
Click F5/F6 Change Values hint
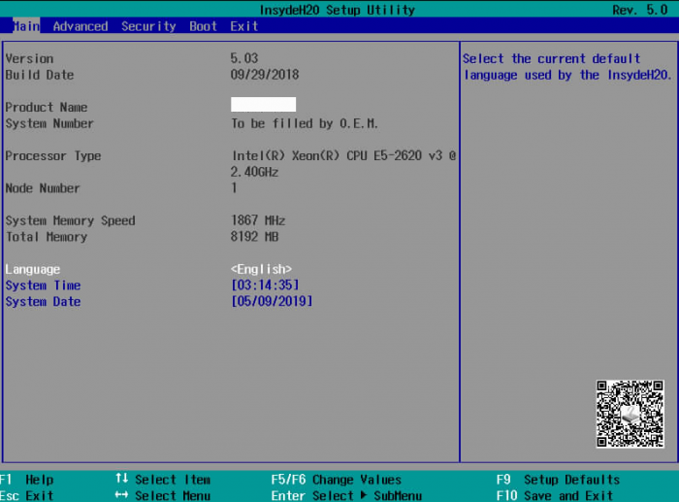(x=336, y=480)
